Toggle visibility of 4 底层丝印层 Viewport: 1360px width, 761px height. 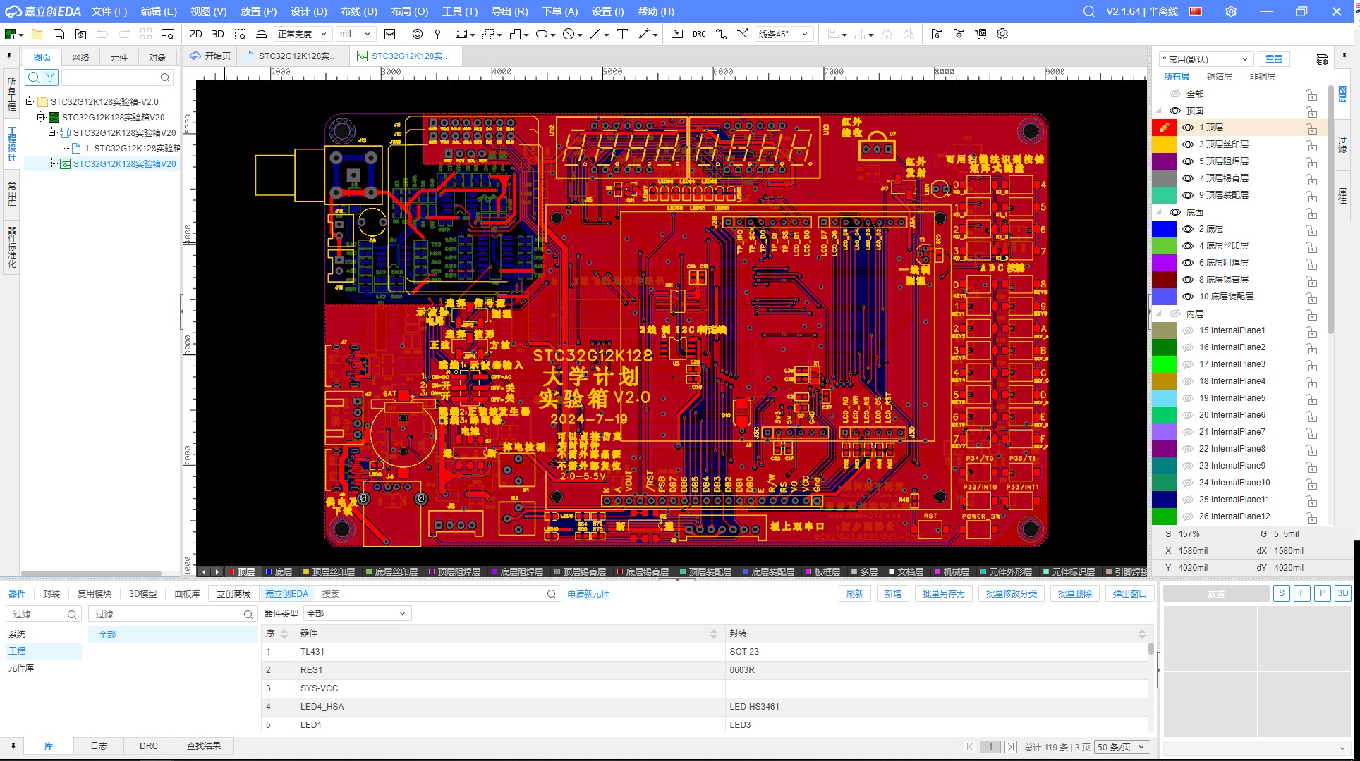tap(1188, 246)
